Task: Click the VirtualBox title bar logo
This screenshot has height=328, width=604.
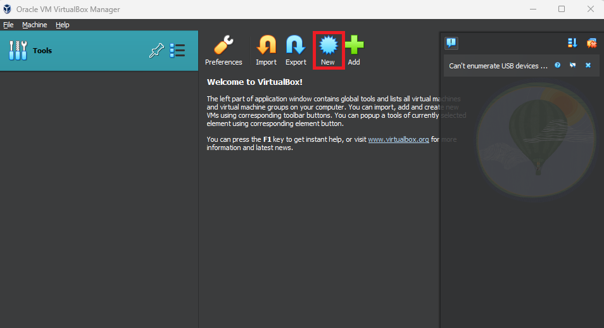Action: pyautogui.click(x=8, y=9)
